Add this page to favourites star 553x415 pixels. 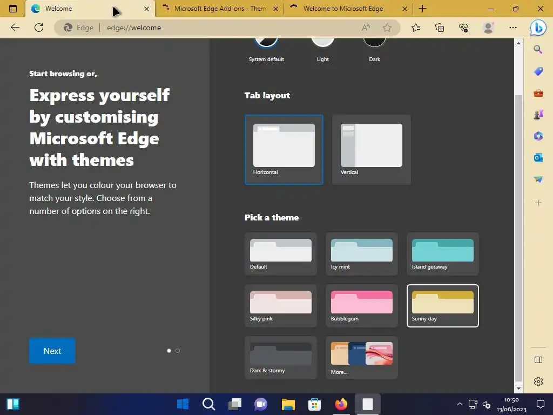coord(387,28)
